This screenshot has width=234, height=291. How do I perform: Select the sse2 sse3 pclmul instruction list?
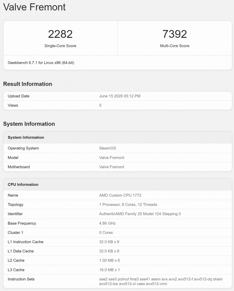(161, 282)
